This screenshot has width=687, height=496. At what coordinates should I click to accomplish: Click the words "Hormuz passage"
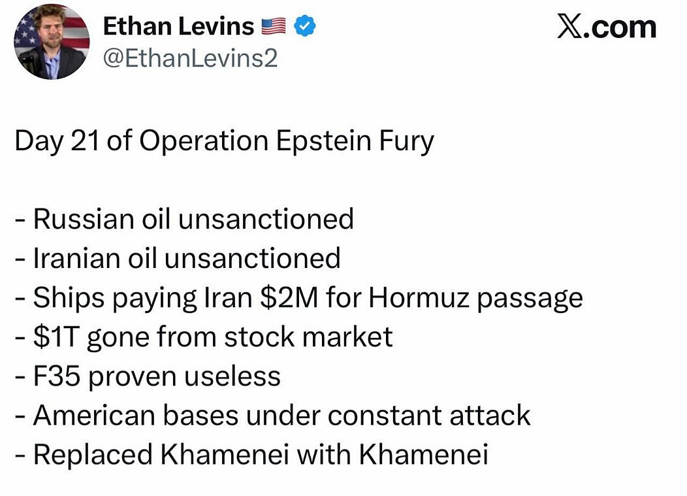click(475, 297)
